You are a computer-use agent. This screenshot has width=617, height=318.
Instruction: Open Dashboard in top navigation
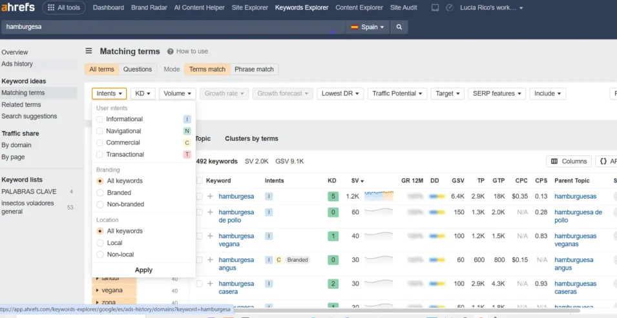pyautogui.click(x=108, y=8)
